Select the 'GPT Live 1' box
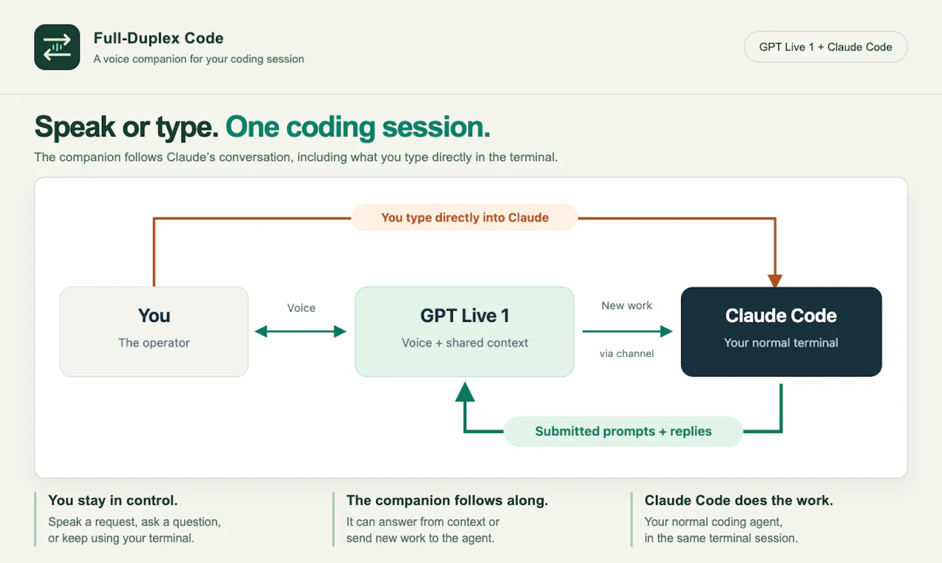Screen dimensions: 942x563 pos(465,332)
